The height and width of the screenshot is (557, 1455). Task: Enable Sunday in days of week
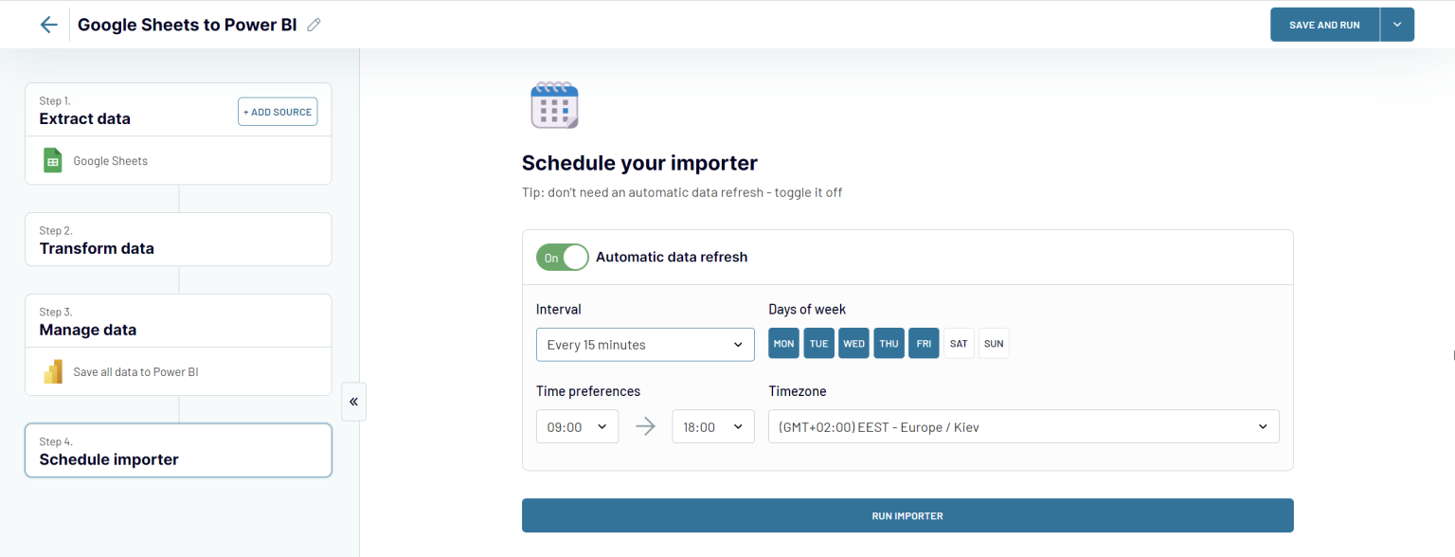[994, 343]
